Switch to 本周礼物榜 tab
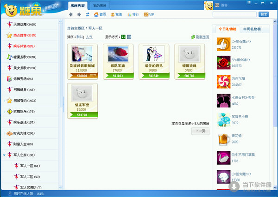Image resolution: width=278 pixels, height=197 pixels. pyautogui.click(x=252, y=29)
